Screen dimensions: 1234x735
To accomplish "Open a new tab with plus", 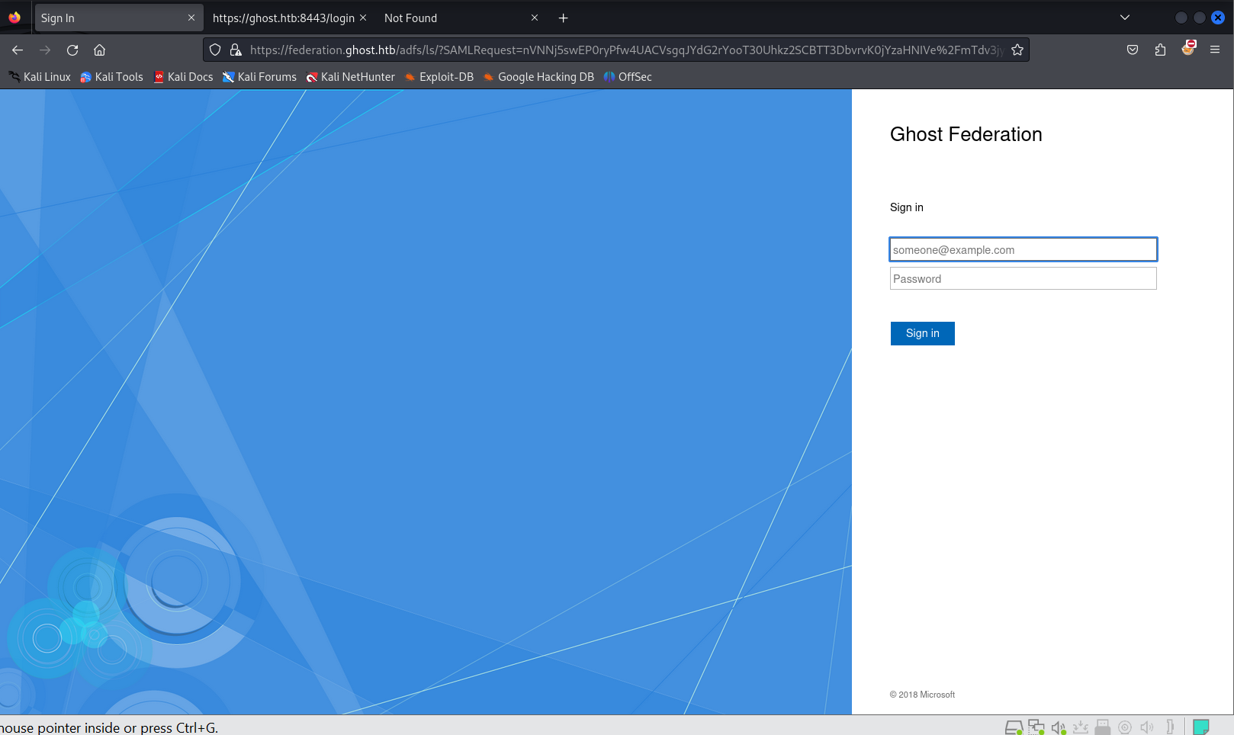I will [x=564, y=18].
